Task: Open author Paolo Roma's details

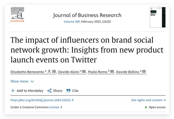Action: [x=98, y=72]
